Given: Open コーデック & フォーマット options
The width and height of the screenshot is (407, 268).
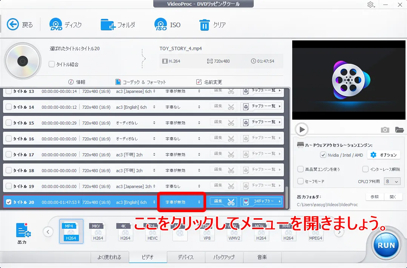Looking at the screenshot, I should coord(141,82).
